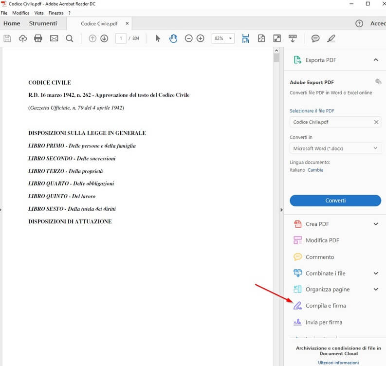
Task: Click the Accedi sign-in button
Action: pyautogui.click(x=378, y=23)
